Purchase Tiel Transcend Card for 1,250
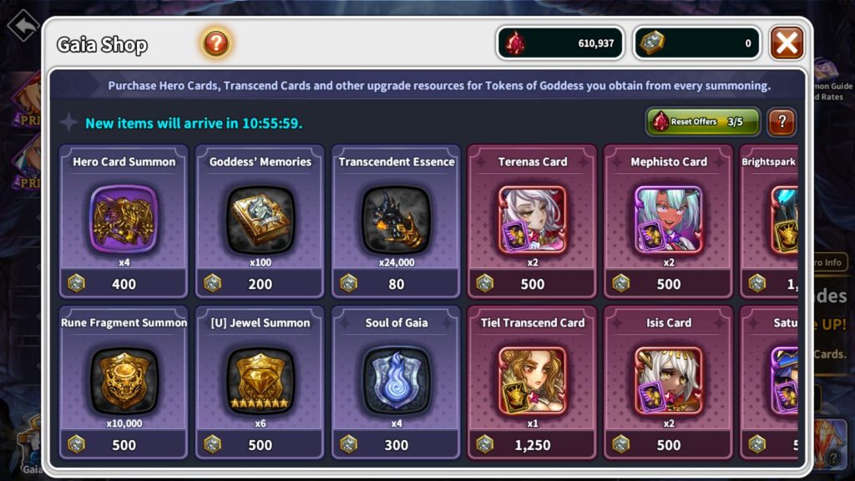855x481 pixels. pos(532,445)
